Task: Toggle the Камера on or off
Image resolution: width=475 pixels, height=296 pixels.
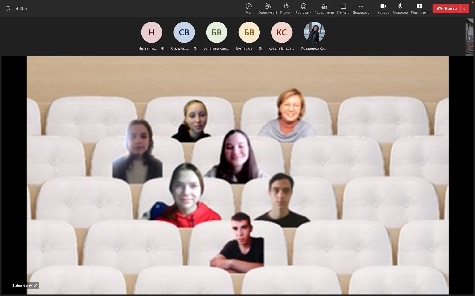Action: coord(383,8)
